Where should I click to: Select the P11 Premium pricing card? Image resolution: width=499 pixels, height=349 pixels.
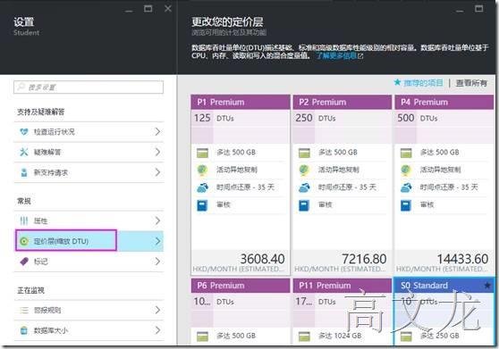coord(343,312)
